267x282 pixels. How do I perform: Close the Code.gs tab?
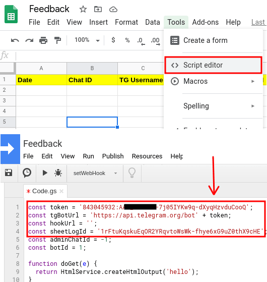coord(61,191)
